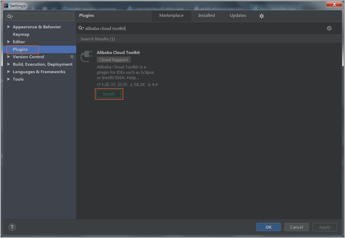Viewport: 345px width, 238px height.
Task: Focus the settings sidebar search field
Action: pos(40,17)
